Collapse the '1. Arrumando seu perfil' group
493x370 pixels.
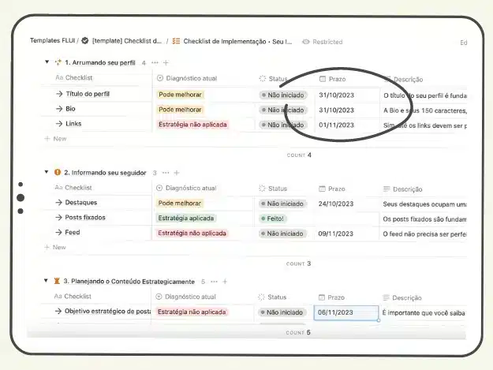tap(47, 62)
